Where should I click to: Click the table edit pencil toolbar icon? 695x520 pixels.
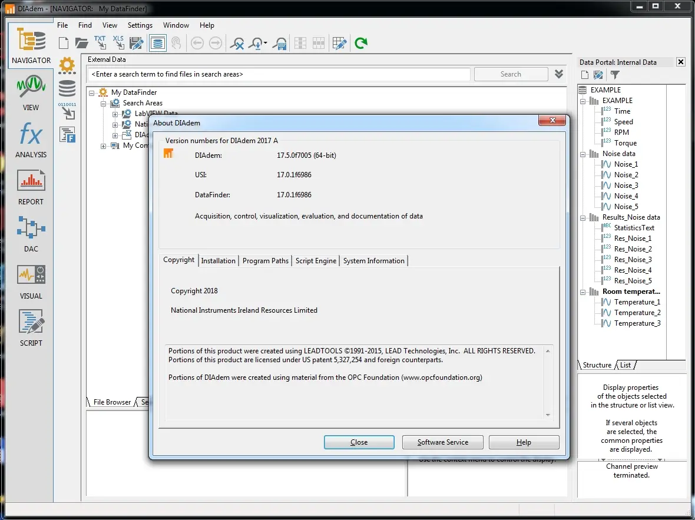pyautogui.click(x=339, y=43)
